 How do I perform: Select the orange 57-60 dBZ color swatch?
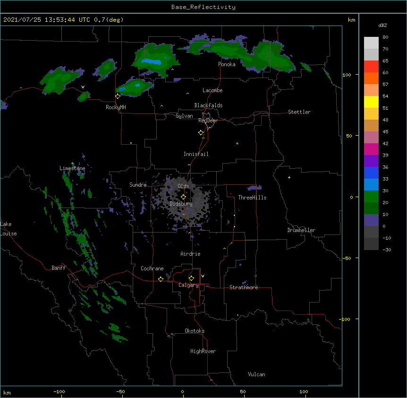(x=371, y=78)
